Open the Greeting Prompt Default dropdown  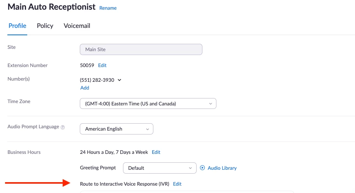click(x=160, y=168)
